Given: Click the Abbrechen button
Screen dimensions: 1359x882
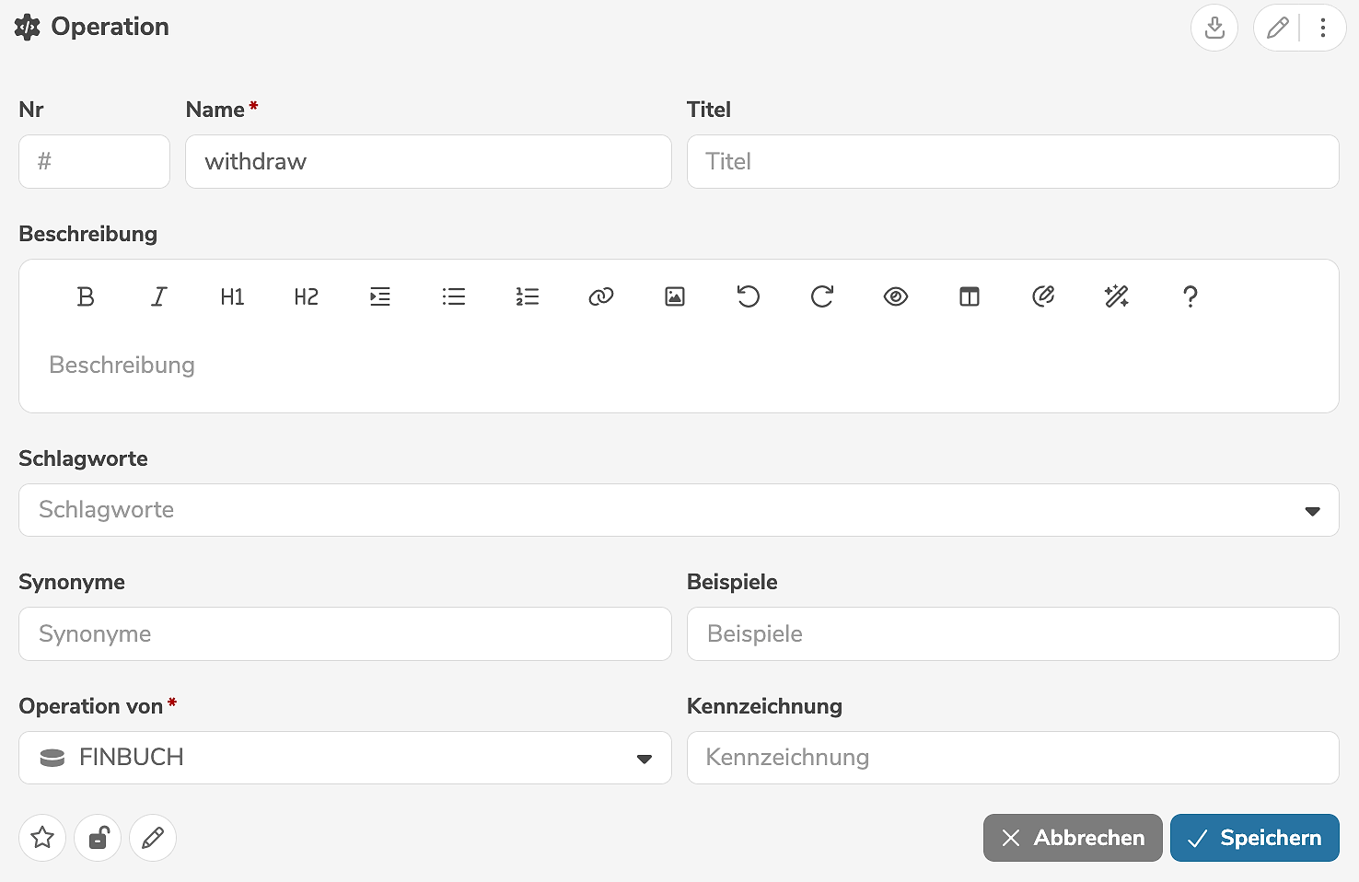Looking at the screenshot, I should (x=1073, y=838).
